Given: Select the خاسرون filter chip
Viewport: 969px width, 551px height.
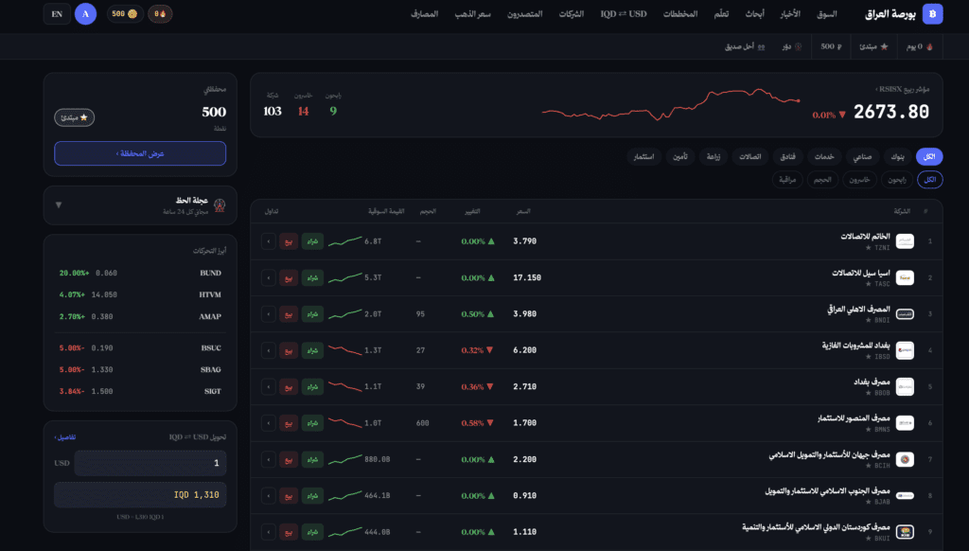Looking at the screenshot, I should (x=859, y=180).
